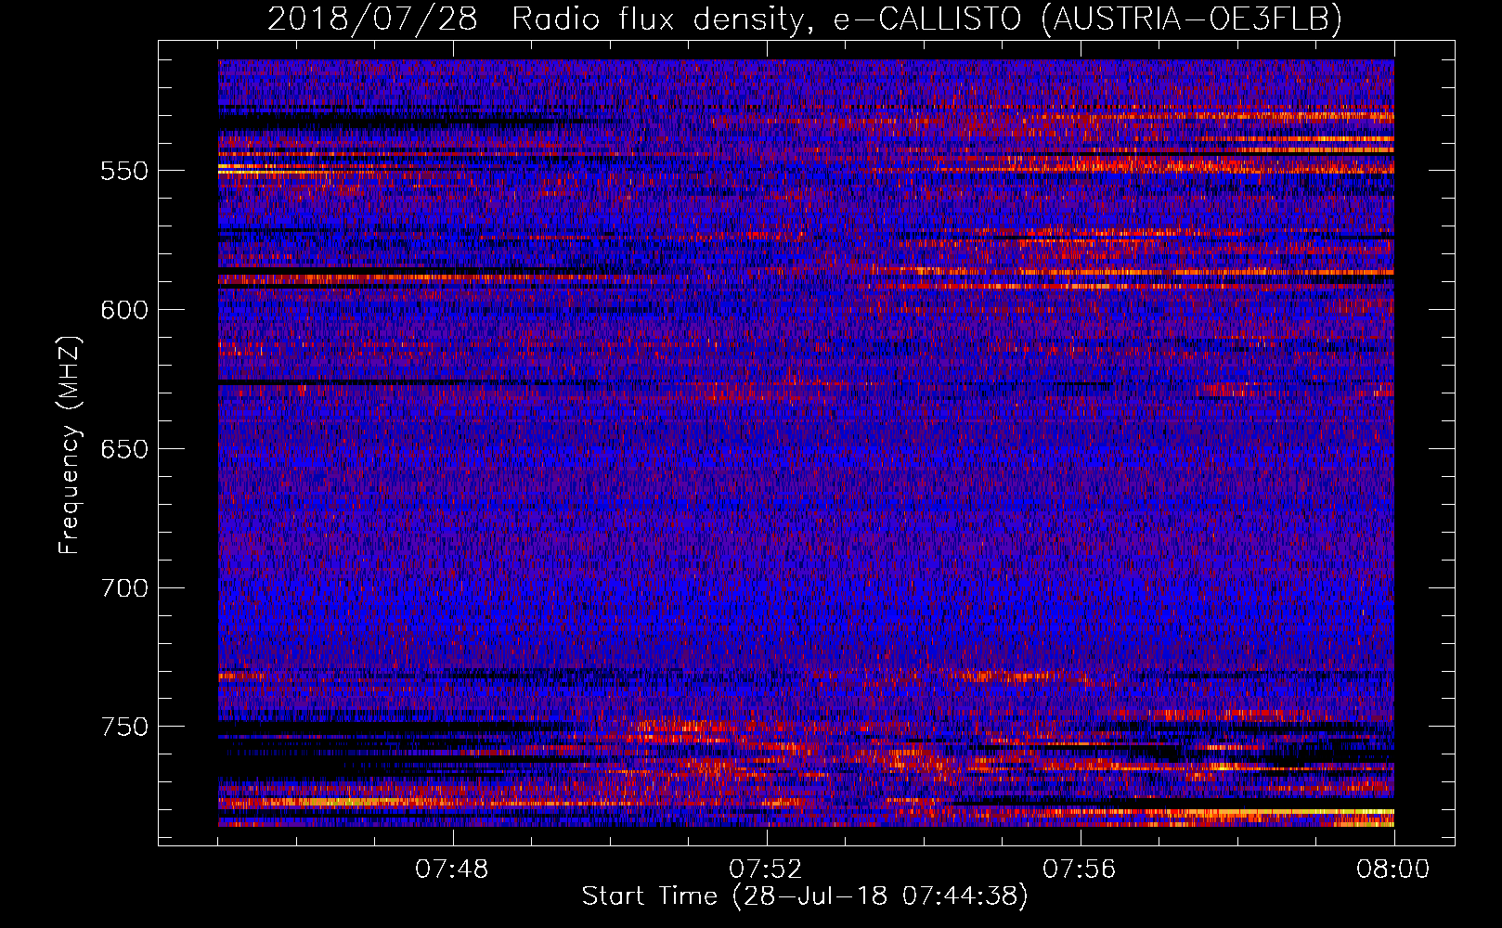Click the 700 frequency tick label
This screenshot has width=1502, height=928.
(124, 588)
